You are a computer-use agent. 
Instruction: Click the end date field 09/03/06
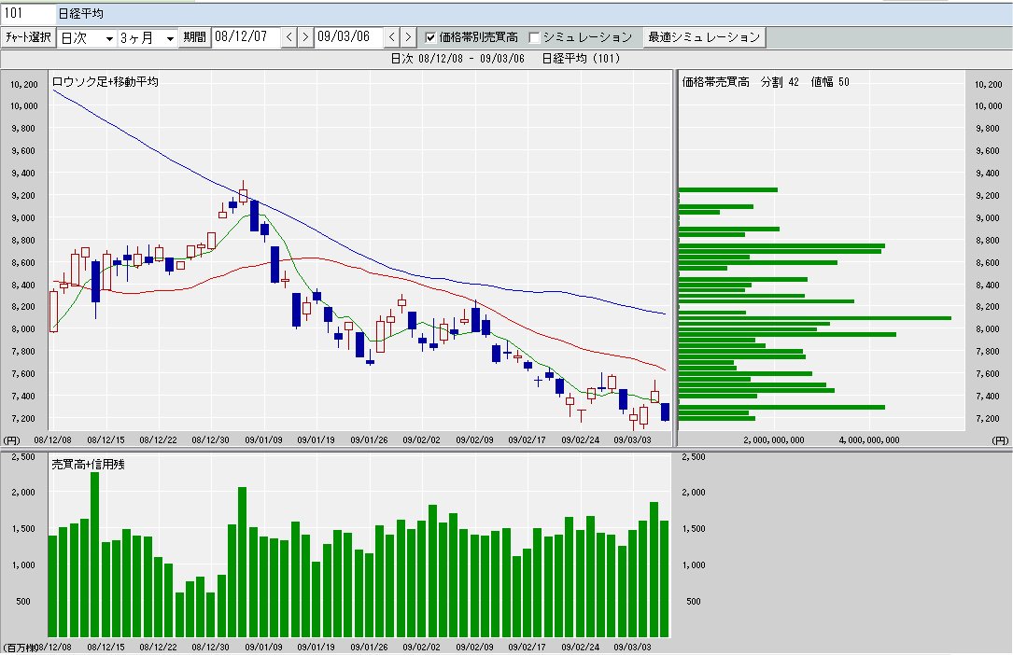[x=347, y=37]
